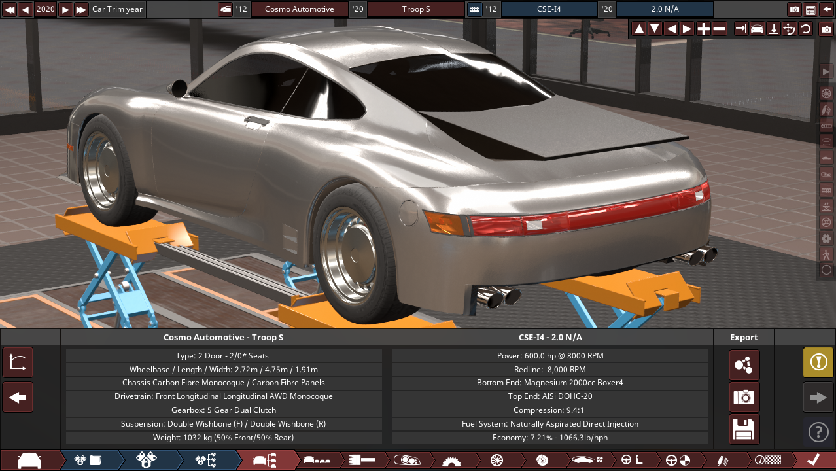Toggle the car lift visibility icon
This screenshot has width=836, height=471.
coord(826,205)
